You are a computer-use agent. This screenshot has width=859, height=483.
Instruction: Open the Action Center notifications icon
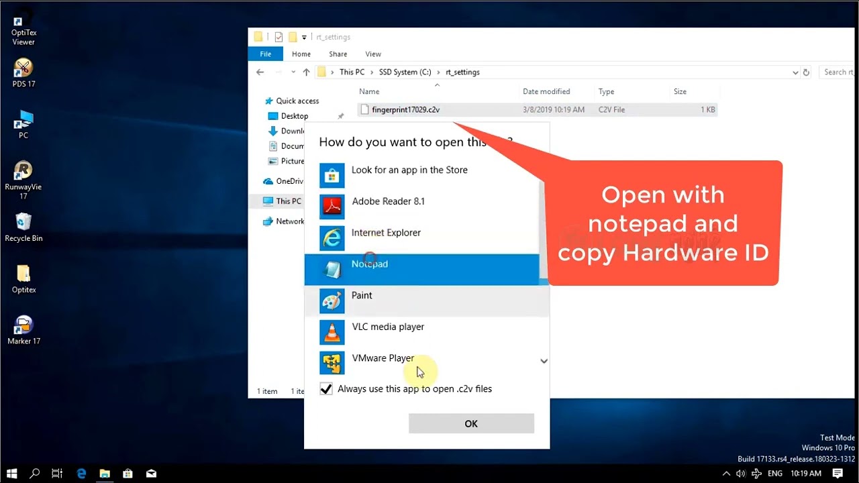[838, 474]
